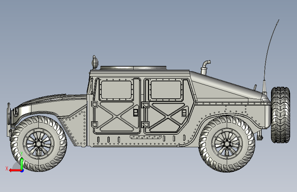This screenshot has height=192, width=297.
Task: Click the upper hinge of the rear door
Action: point(145,105)
